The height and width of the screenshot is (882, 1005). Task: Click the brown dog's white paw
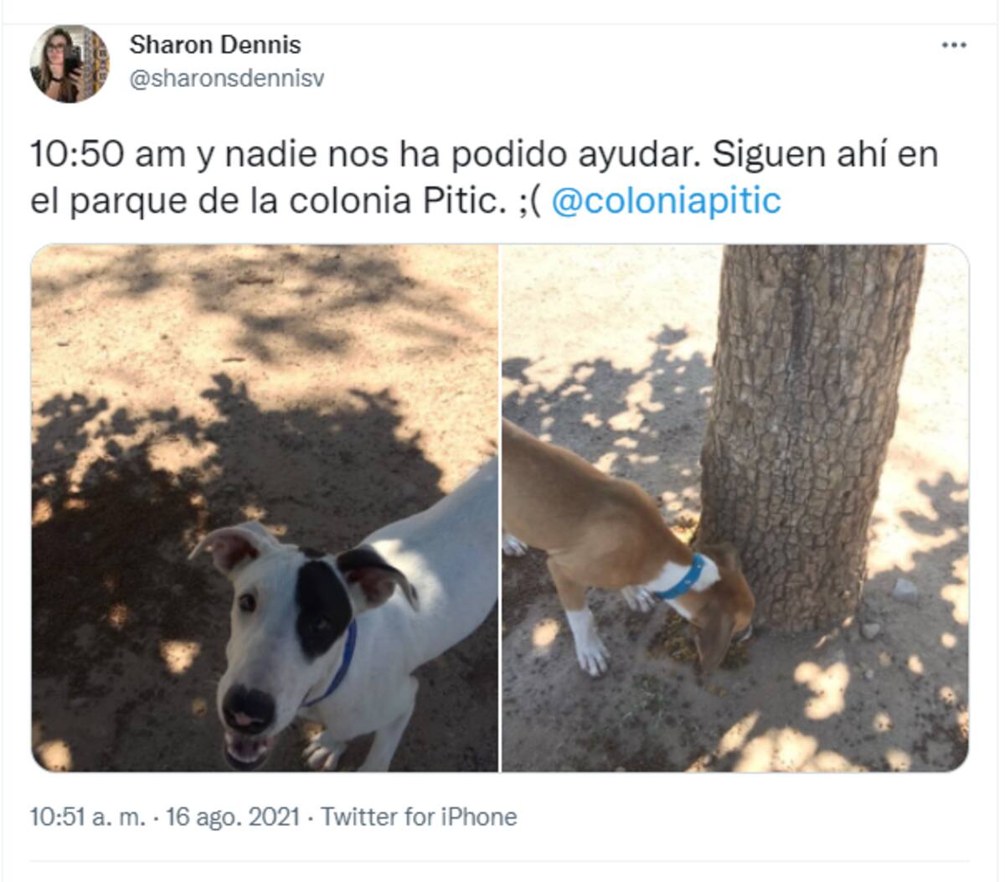[589, 642]
